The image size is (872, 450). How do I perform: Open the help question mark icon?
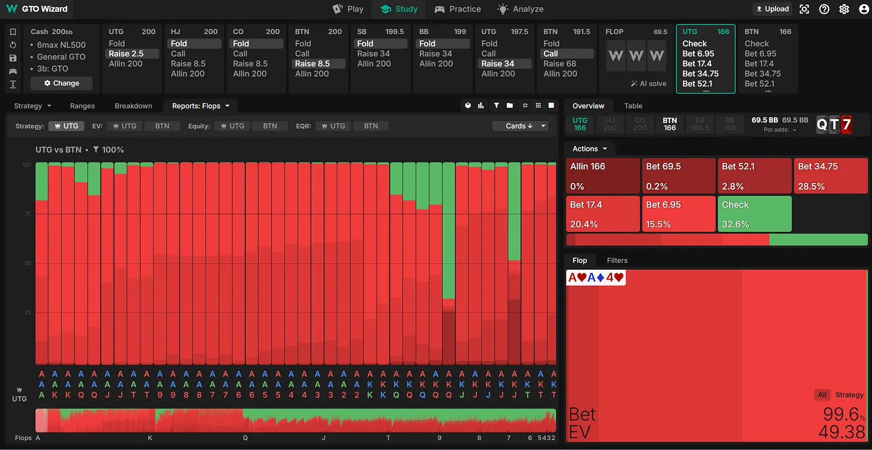click(x=824, y=9)
